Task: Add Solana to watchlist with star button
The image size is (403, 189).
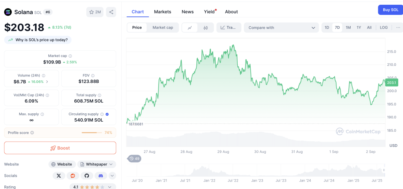Action: 95,12
